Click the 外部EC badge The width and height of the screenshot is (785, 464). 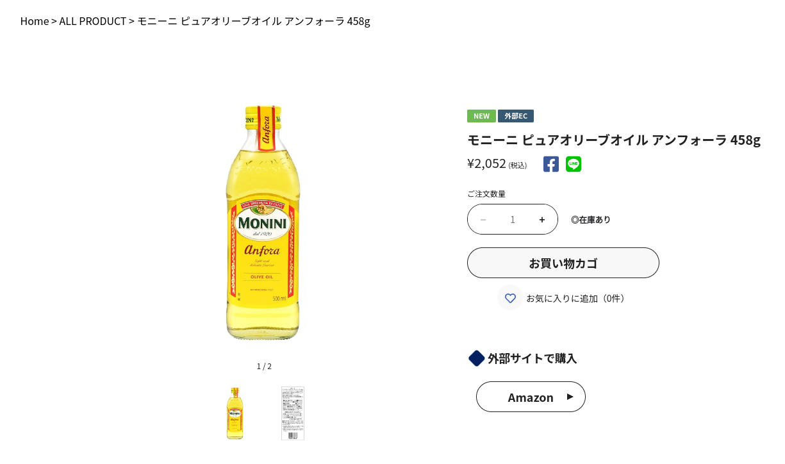click(x=516, y=116)
